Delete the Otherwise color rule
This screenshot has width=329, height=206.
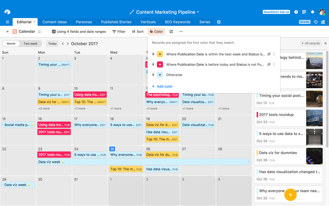click(153, 74)
